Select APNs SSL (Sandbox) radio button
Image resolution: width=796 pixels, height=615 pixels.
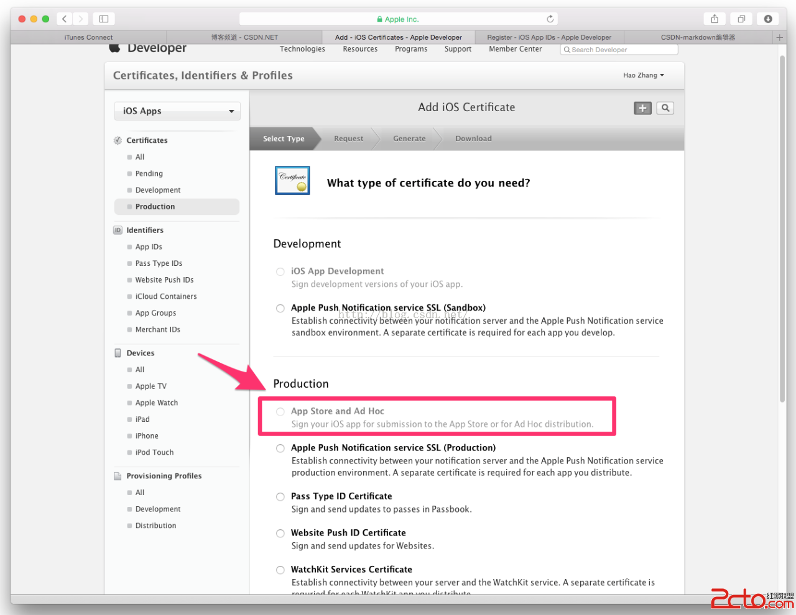(x=280, y=308)
